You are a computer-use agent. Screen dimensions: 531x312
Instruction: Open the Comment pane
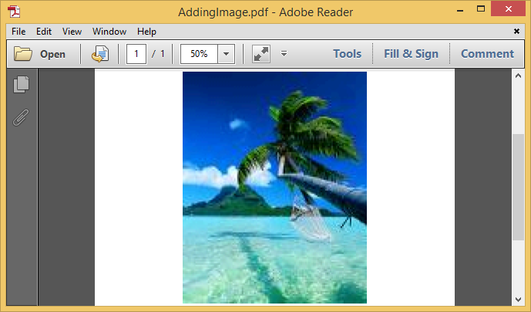pyautogui.click(x=487, y=54)
